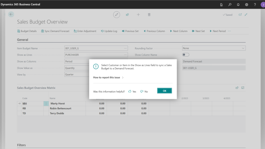The image size is (265, 149).
Task: Go to Previous Column
Action: click(154, 31)
